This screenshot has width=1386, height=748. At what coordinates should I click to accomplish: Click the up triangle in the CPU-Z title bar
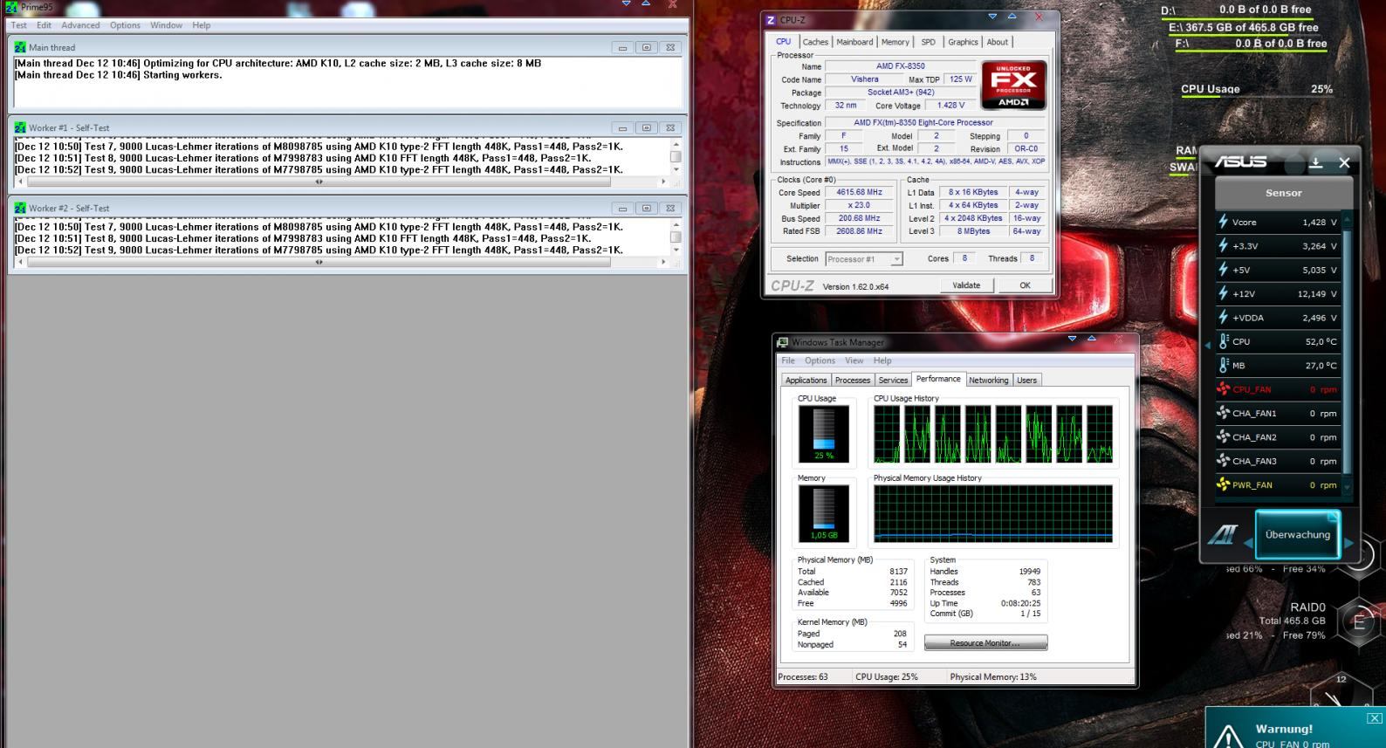pyautogui.click(x=1012, y=17)
